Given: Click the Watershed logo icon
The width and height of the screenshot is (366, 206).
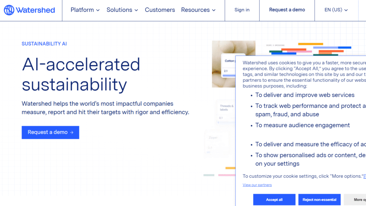Looking at the screenshot, I should point(9,10).
